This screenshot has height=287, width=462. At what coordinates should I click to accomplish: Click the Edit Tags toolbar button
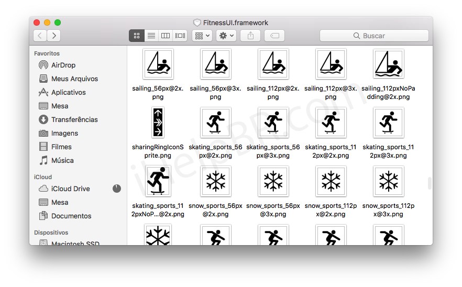(x=274, y=36)
